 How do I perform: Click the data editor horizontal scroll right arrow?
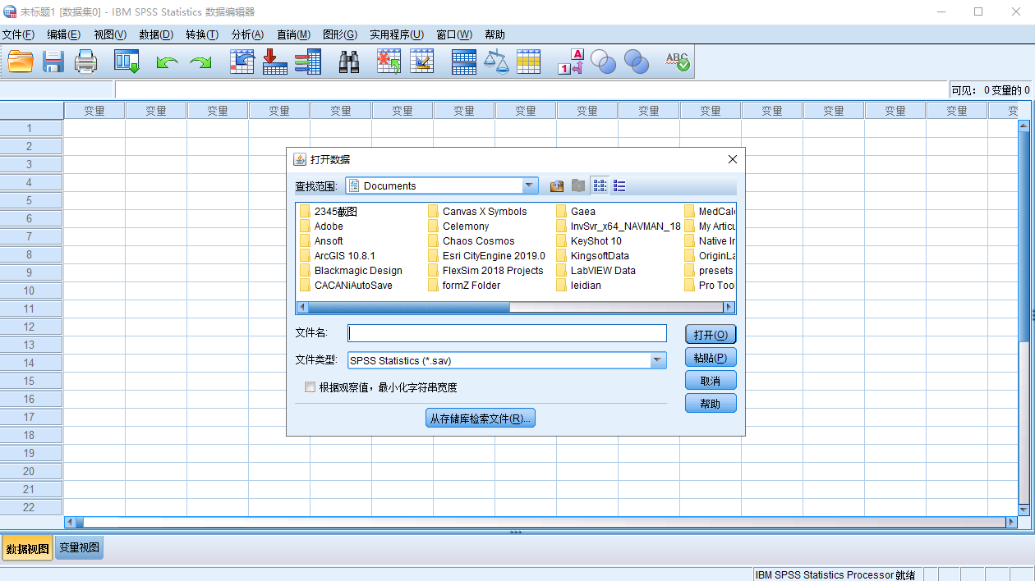click(1012, 522)
